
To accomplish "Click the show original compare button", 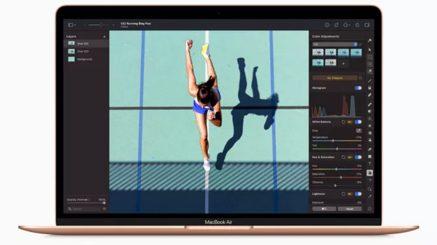I will pos(324,209).
